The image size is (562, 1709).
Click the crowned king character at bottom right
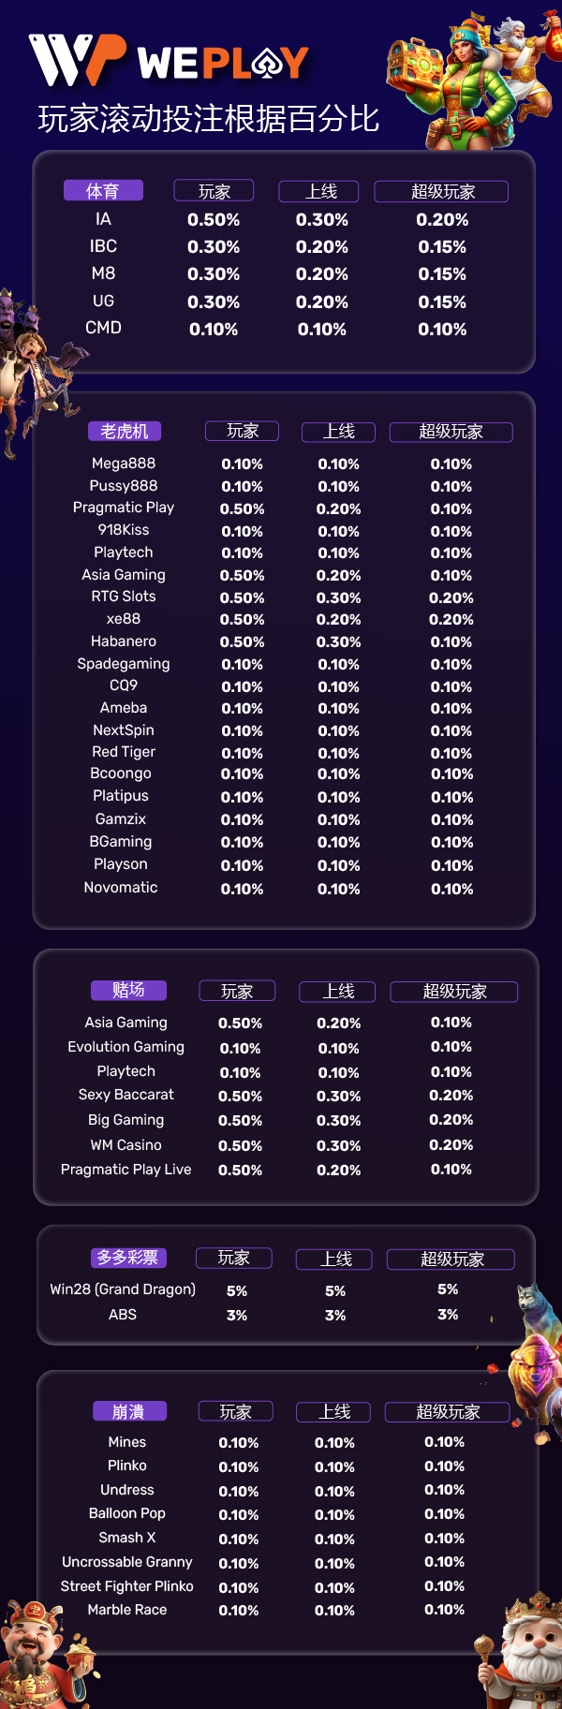tap(519, 1650)
